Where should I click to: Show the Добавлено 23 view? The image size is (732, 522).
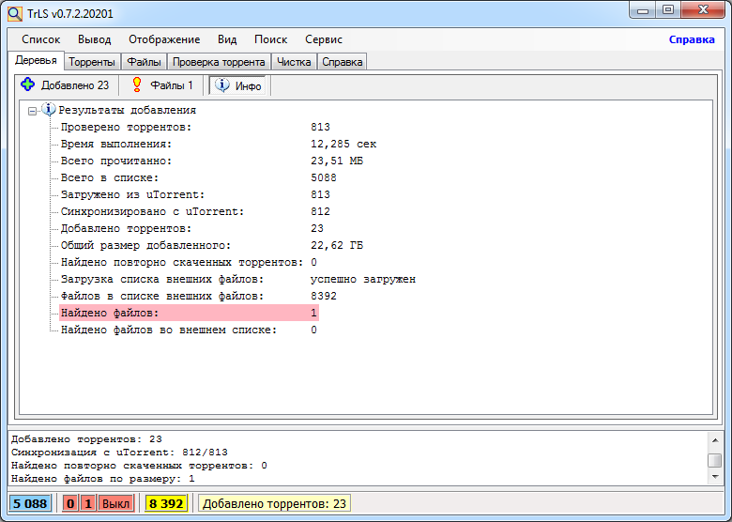66,85
